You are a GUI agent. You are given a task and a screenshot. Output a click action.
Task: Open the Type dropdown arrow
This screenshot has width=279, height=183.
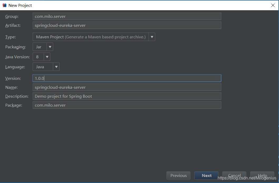152,37
